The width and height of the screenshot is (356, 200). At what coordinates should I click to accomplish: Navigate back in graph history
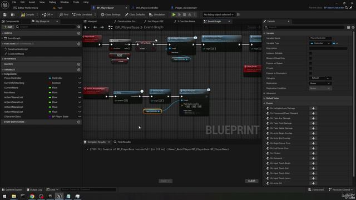(x=95, y=27)
